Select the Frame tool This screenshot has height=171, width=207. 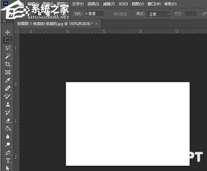coord(8,72)
